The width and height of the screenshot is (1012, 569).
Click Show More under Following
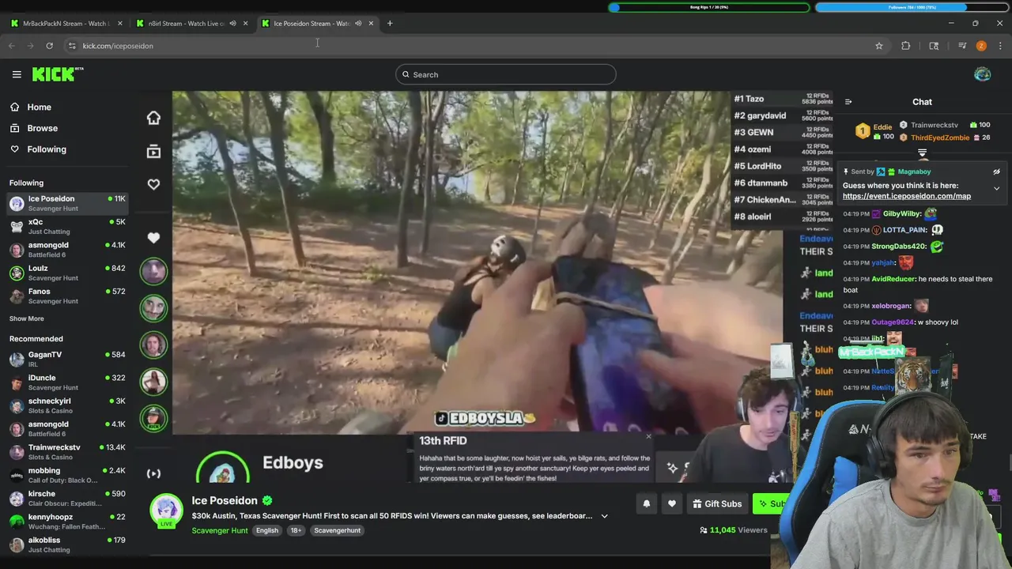[26, 318]
